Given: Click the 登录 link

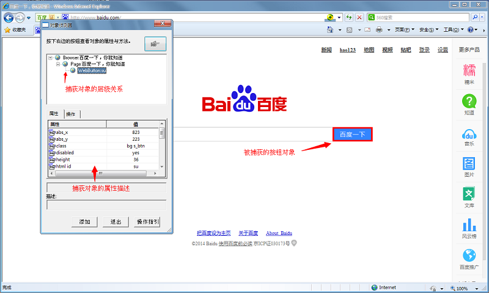Looking at the screenshot, I should (424, 50).
